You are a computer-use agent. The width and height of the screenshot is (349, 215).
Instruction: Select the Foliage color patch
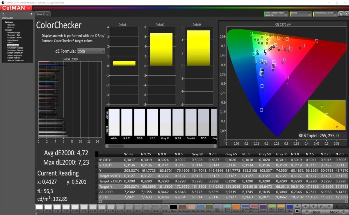click(x=209, y=208)
